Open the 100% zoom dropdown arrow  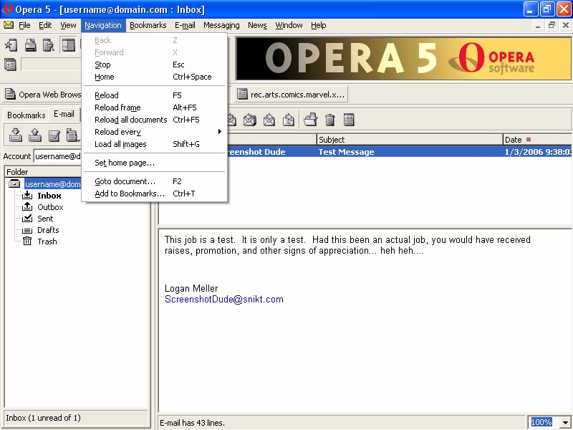(x=565, y=422)
